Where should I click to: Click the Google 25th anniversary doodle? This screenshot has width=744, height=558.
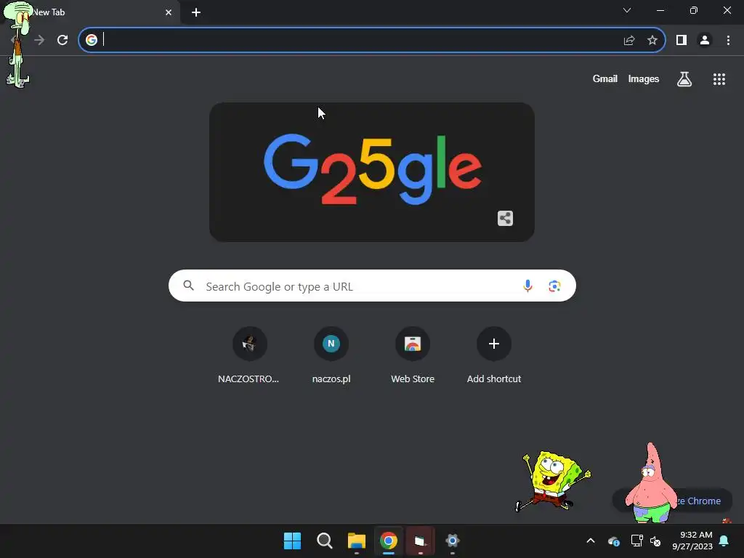click(372, 171)
